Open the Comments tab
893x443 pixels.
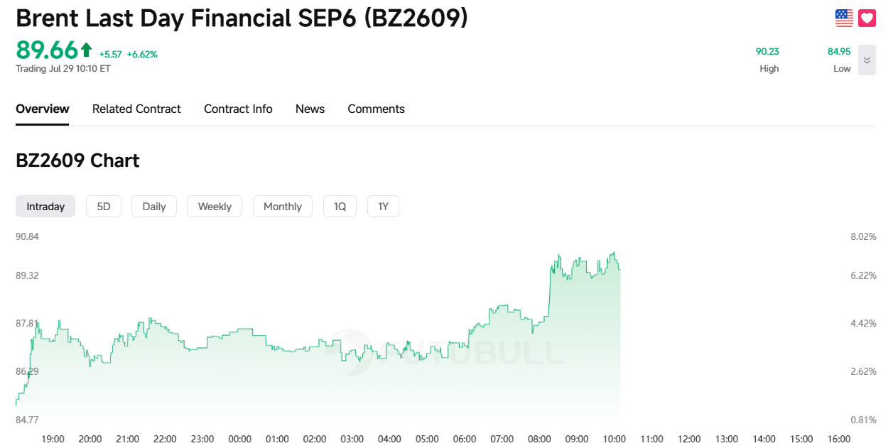[376, 109]
